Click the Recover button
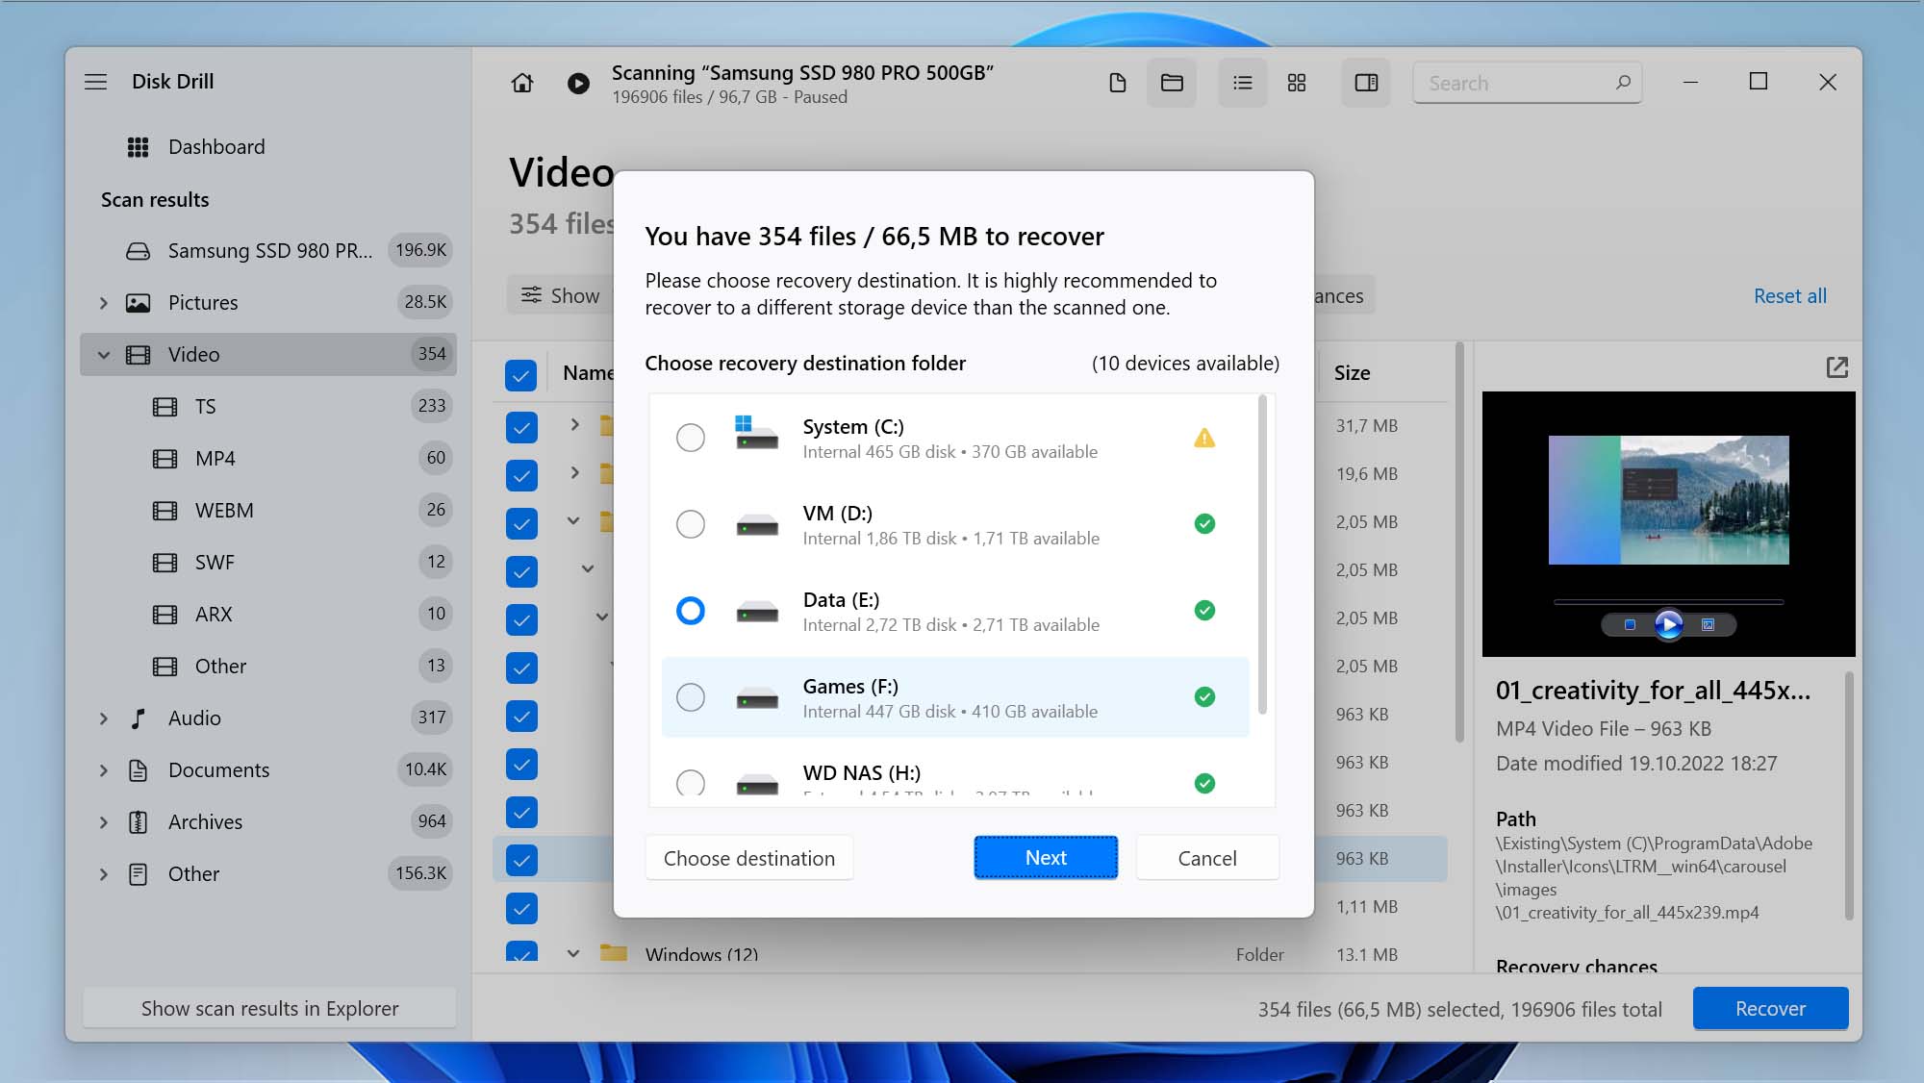Viewport: 1924px width, 1083px height. coord(1770,1009)
